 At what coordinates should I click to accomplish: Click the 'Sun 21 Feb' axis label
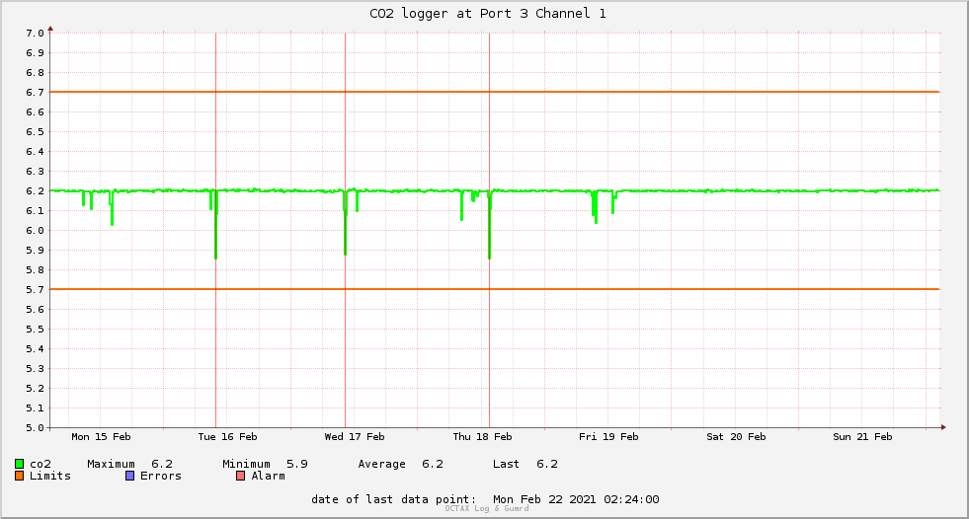(x=862, y=437)
